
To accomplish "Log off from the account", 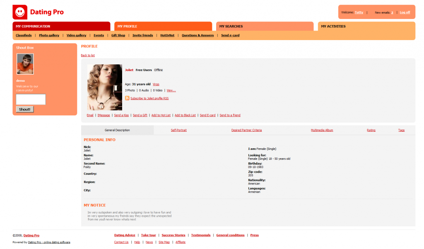I will tap(405, 12).
